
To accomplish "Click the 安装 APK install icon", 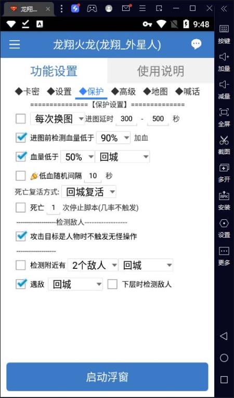I will click(224, 200).
